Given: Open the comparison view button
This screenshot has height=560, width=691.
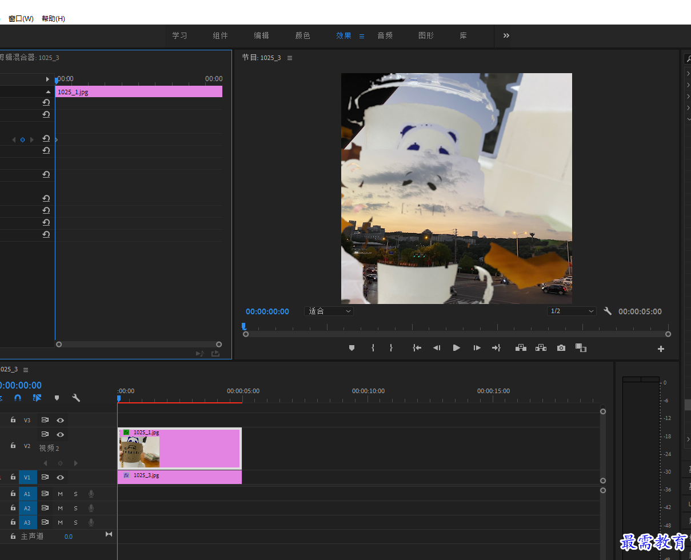Looking at the screenshot, I should click(x=581, y=347).
